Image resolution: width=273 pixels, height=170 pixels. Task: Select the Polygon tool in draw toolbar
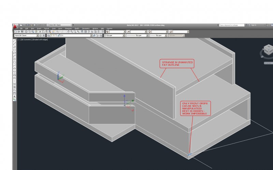pyautogui.click(x=14, y=50)
